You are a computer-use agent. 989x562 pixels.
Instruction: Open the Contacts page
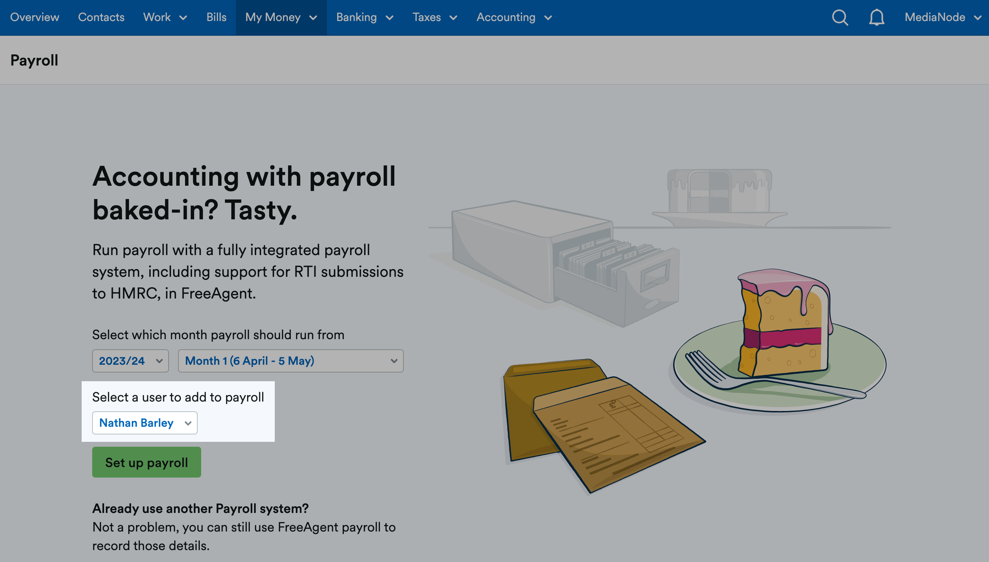(x=101, y=18)
